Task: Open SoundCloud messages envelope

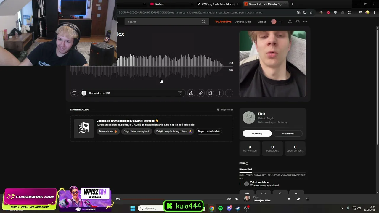Action: pyautogui.click(x=298, y=22)
